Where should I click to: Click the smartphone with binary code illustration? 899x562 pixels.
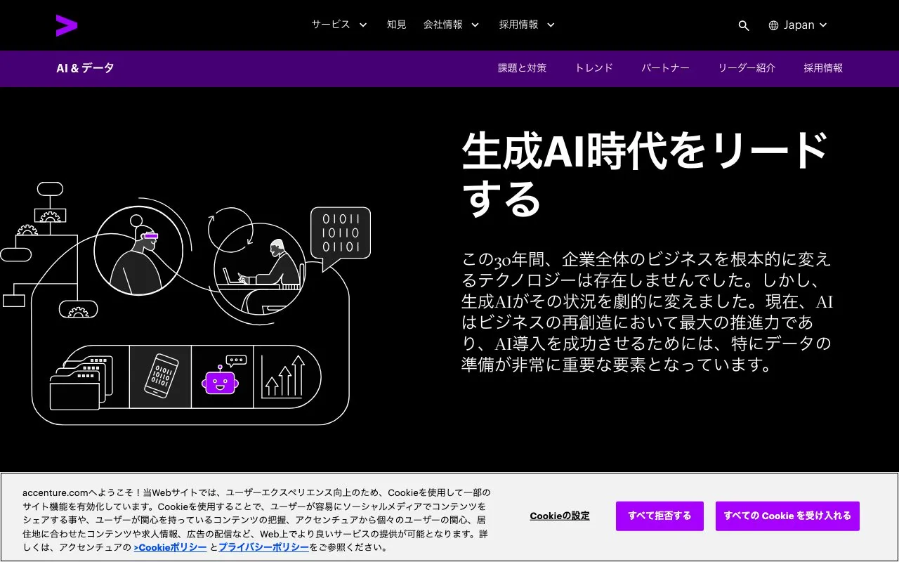point(161,377)
